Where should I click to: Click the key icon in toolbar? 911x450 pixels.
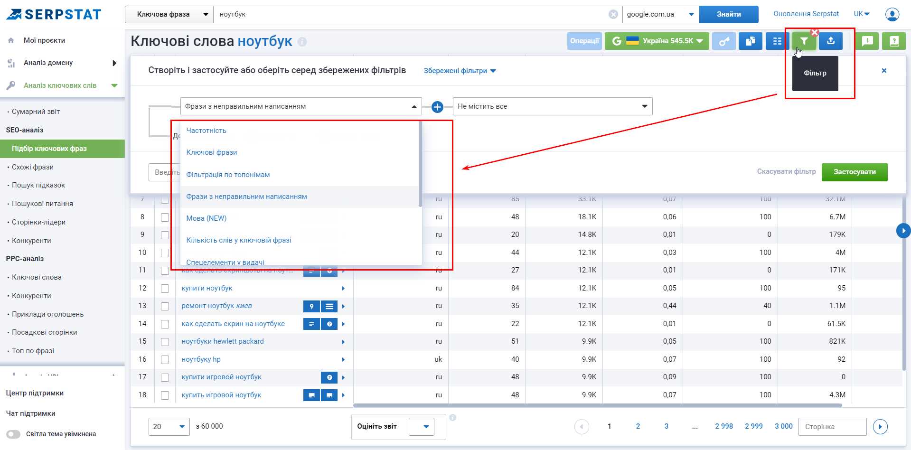[x=724, y=41]
